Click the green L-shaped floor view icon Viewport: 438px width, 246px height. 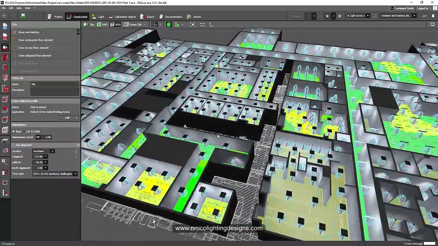(x=177, y=25)
